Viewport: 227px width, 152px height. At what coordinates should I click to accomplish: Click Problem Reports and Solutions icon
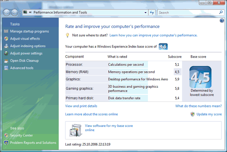point(6,143)
